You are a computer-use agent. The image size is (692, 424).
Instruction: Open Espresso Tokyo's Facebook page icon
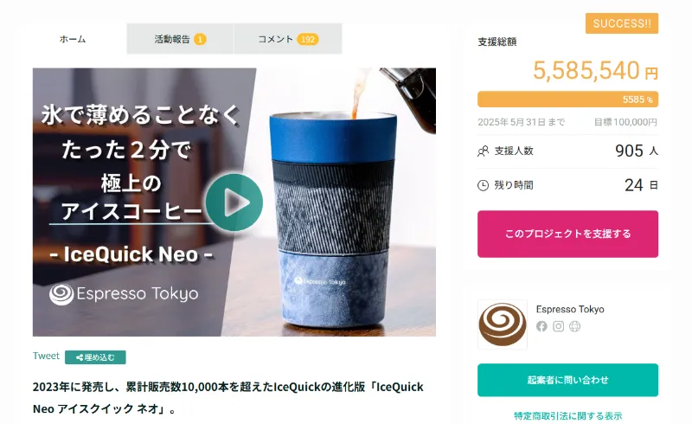[541, 326]
